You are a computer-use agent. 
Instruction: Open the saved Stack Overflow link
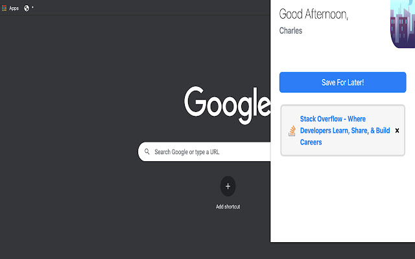345,131
